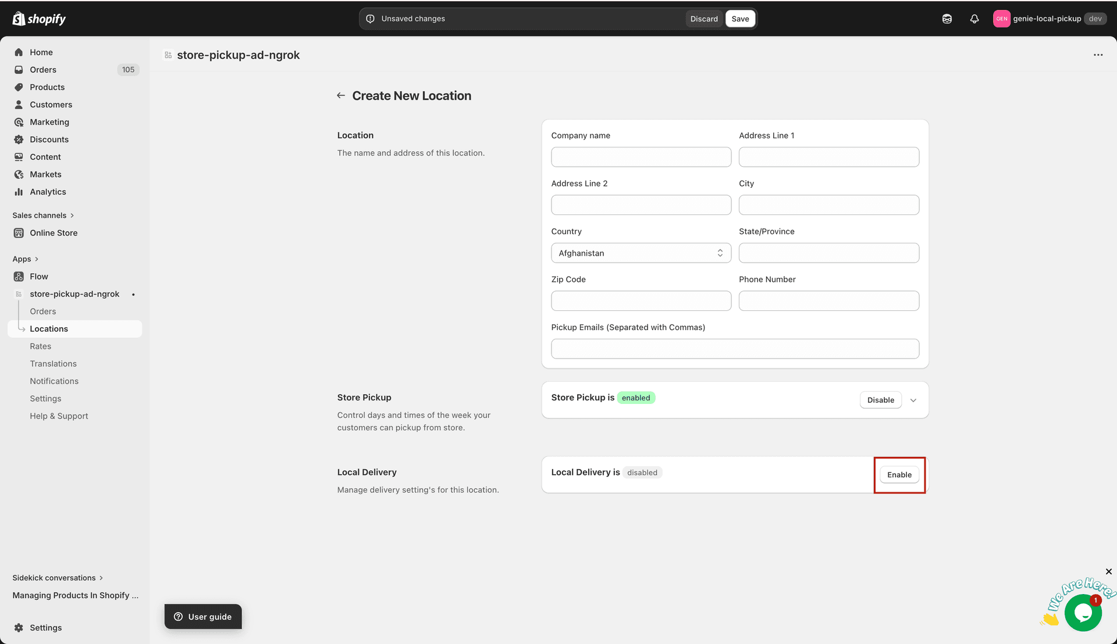Open the Flow app
This screenshot has width=1117, height=644.
click(x=38, y=276)
